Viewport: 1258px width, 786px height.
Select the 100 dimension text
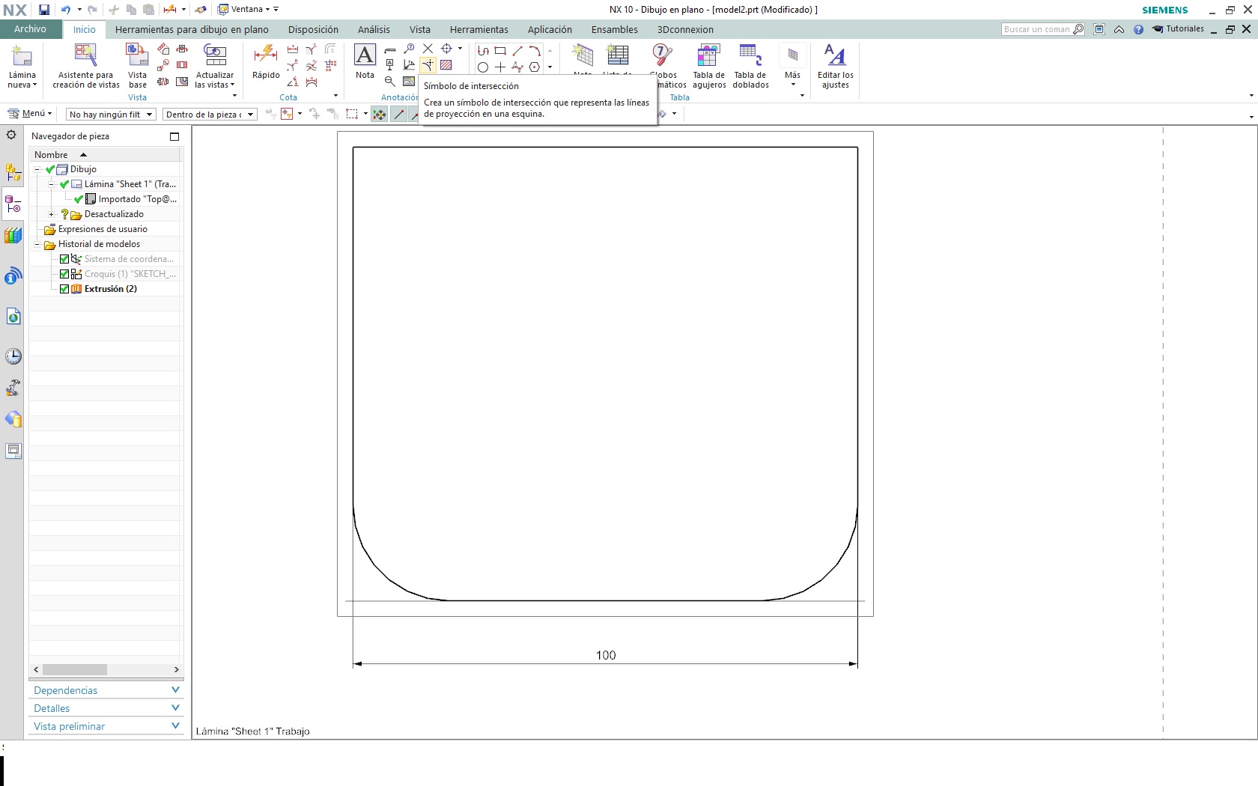606,655
